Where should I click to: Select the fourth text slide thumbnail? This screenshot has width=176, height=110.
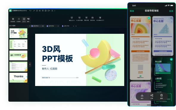[x=18, y=66]
